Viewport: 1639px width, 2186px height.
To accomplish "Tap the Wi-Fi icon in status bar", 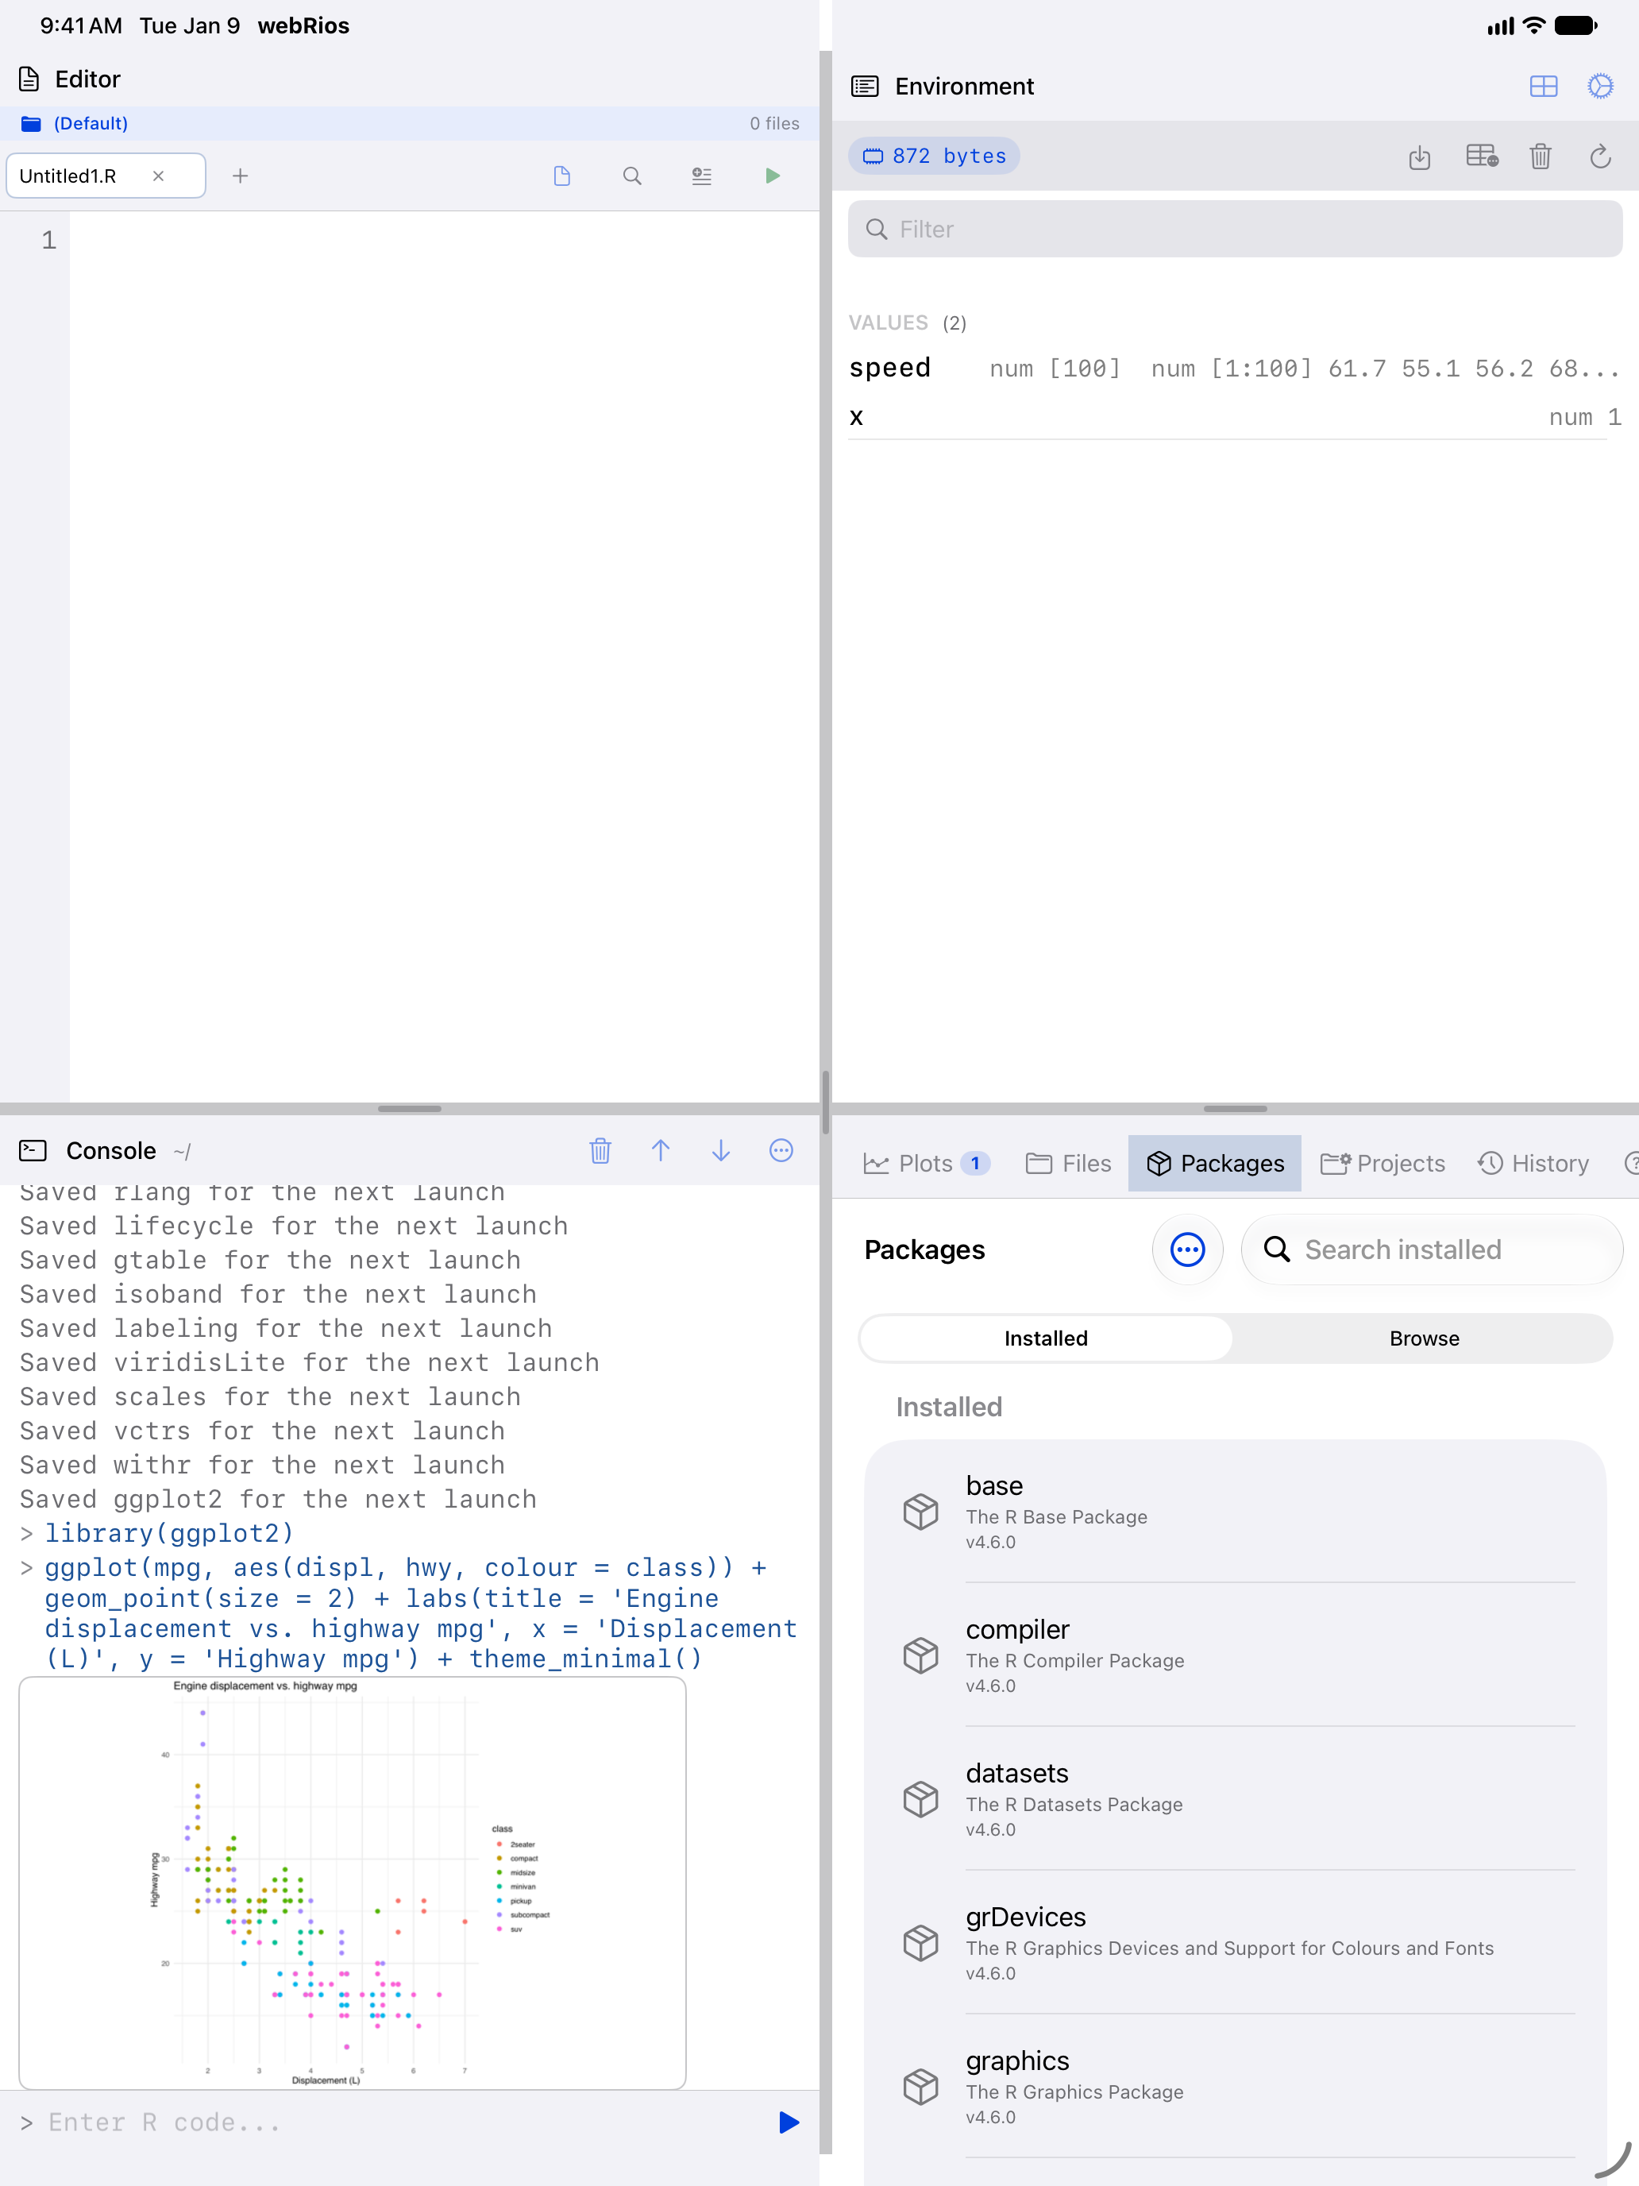I will tap(1533, 25).
